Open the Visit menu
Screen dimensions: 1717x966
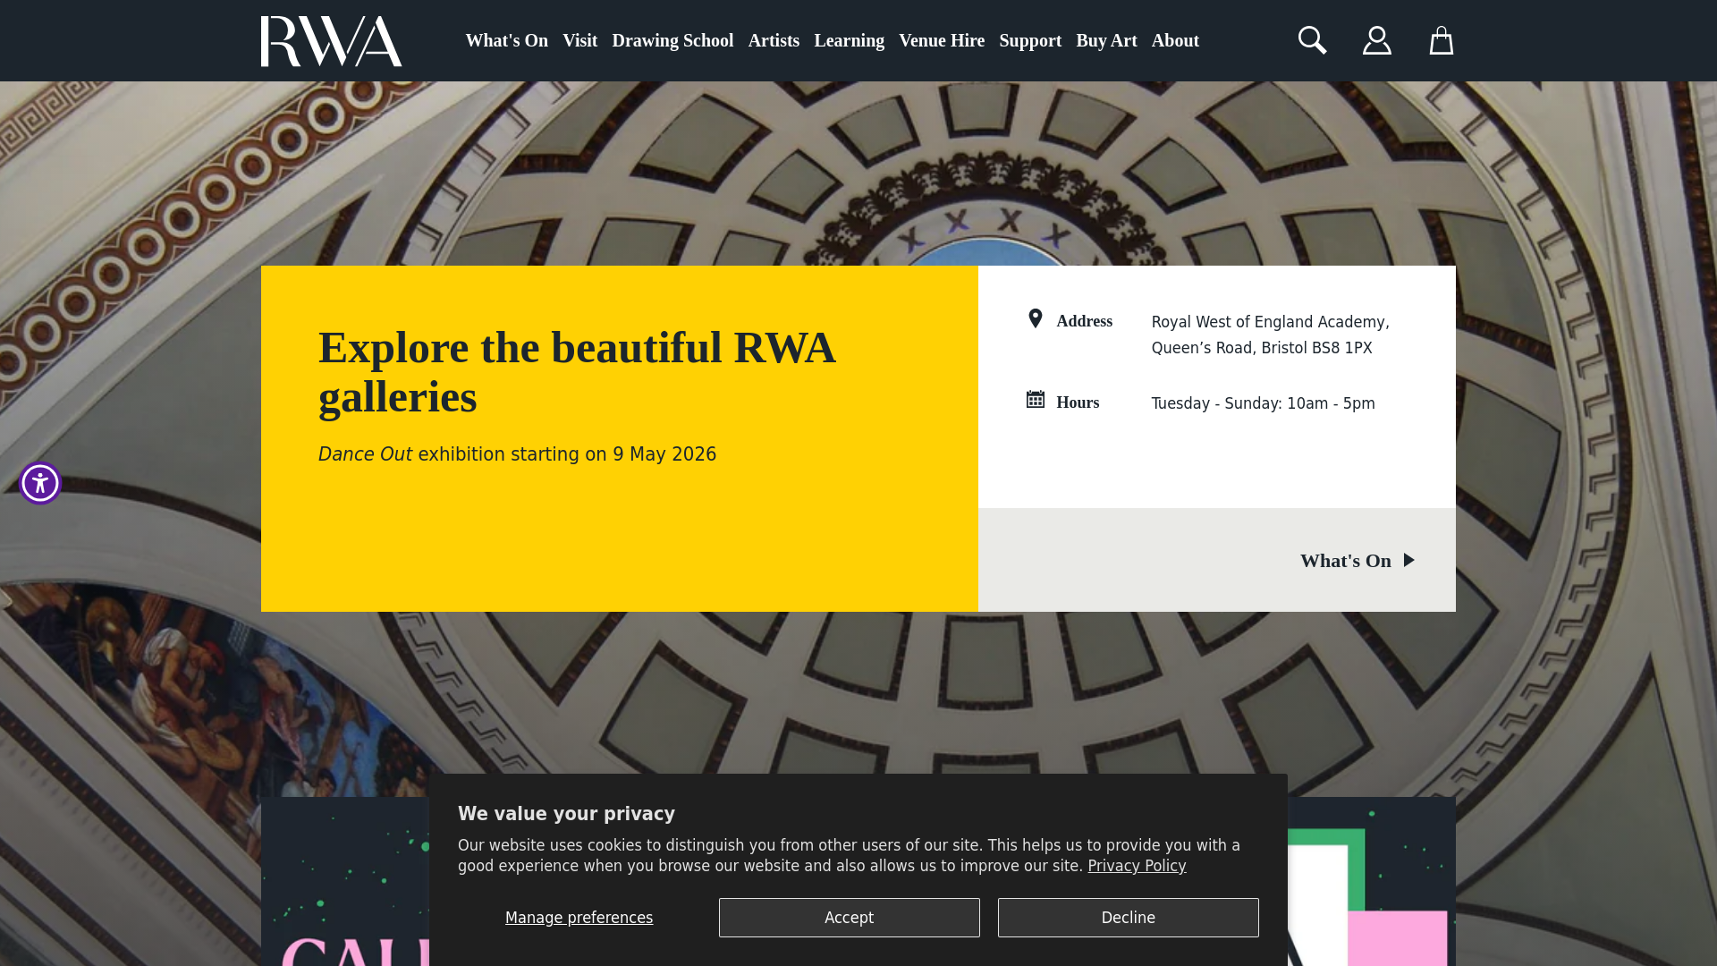click(x=580, y=40)
